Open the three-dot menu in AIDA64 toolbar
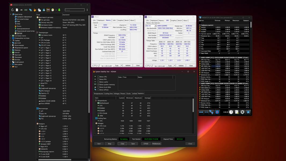This screenshot has height=161, width=286. pyautogui.click(x=87, y=10)
